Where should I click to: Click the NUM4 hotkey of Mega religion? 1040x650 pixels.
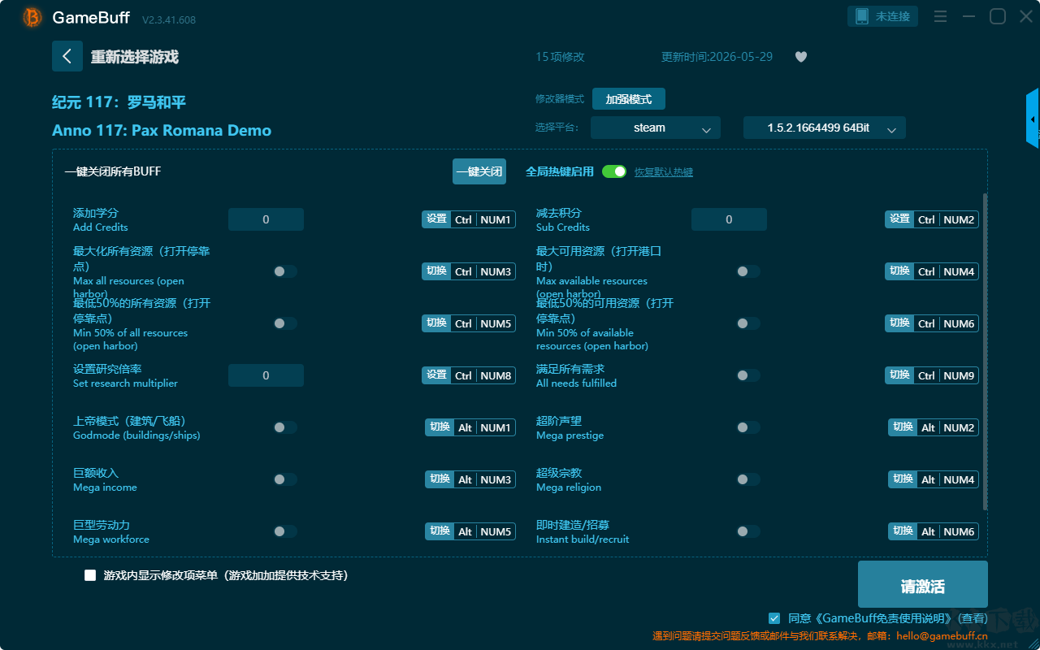[x=959, y=479]
